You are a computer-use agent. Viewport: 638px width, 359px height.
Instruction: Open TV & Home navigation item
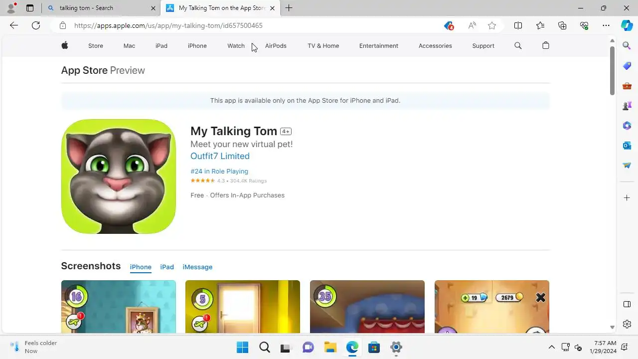coord(323,46)
